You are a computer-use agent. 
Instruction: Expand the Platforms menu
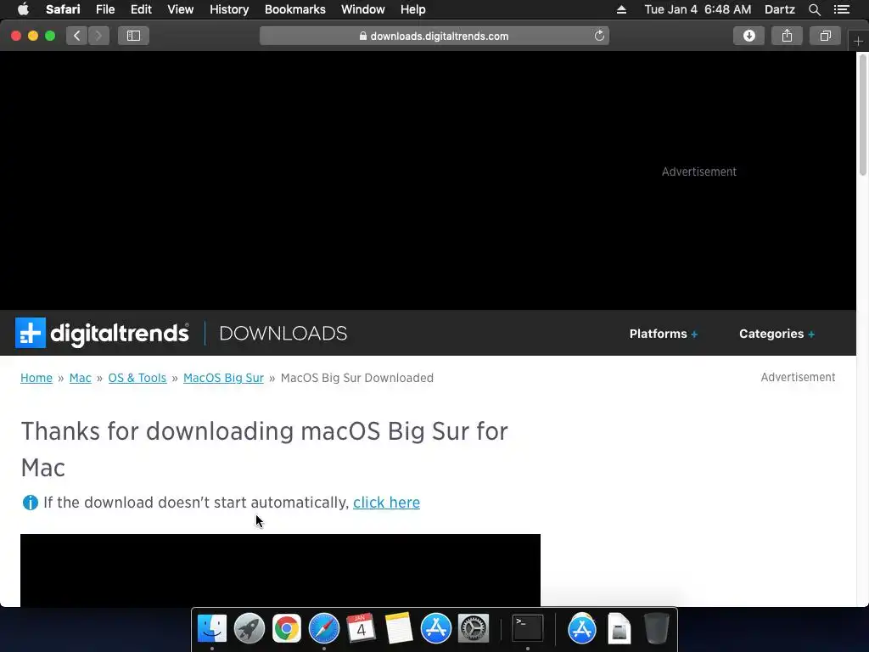point(664,334)
